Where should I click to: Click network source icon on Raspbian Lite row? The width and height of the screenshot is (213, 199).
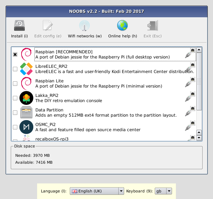coord(190,82)
